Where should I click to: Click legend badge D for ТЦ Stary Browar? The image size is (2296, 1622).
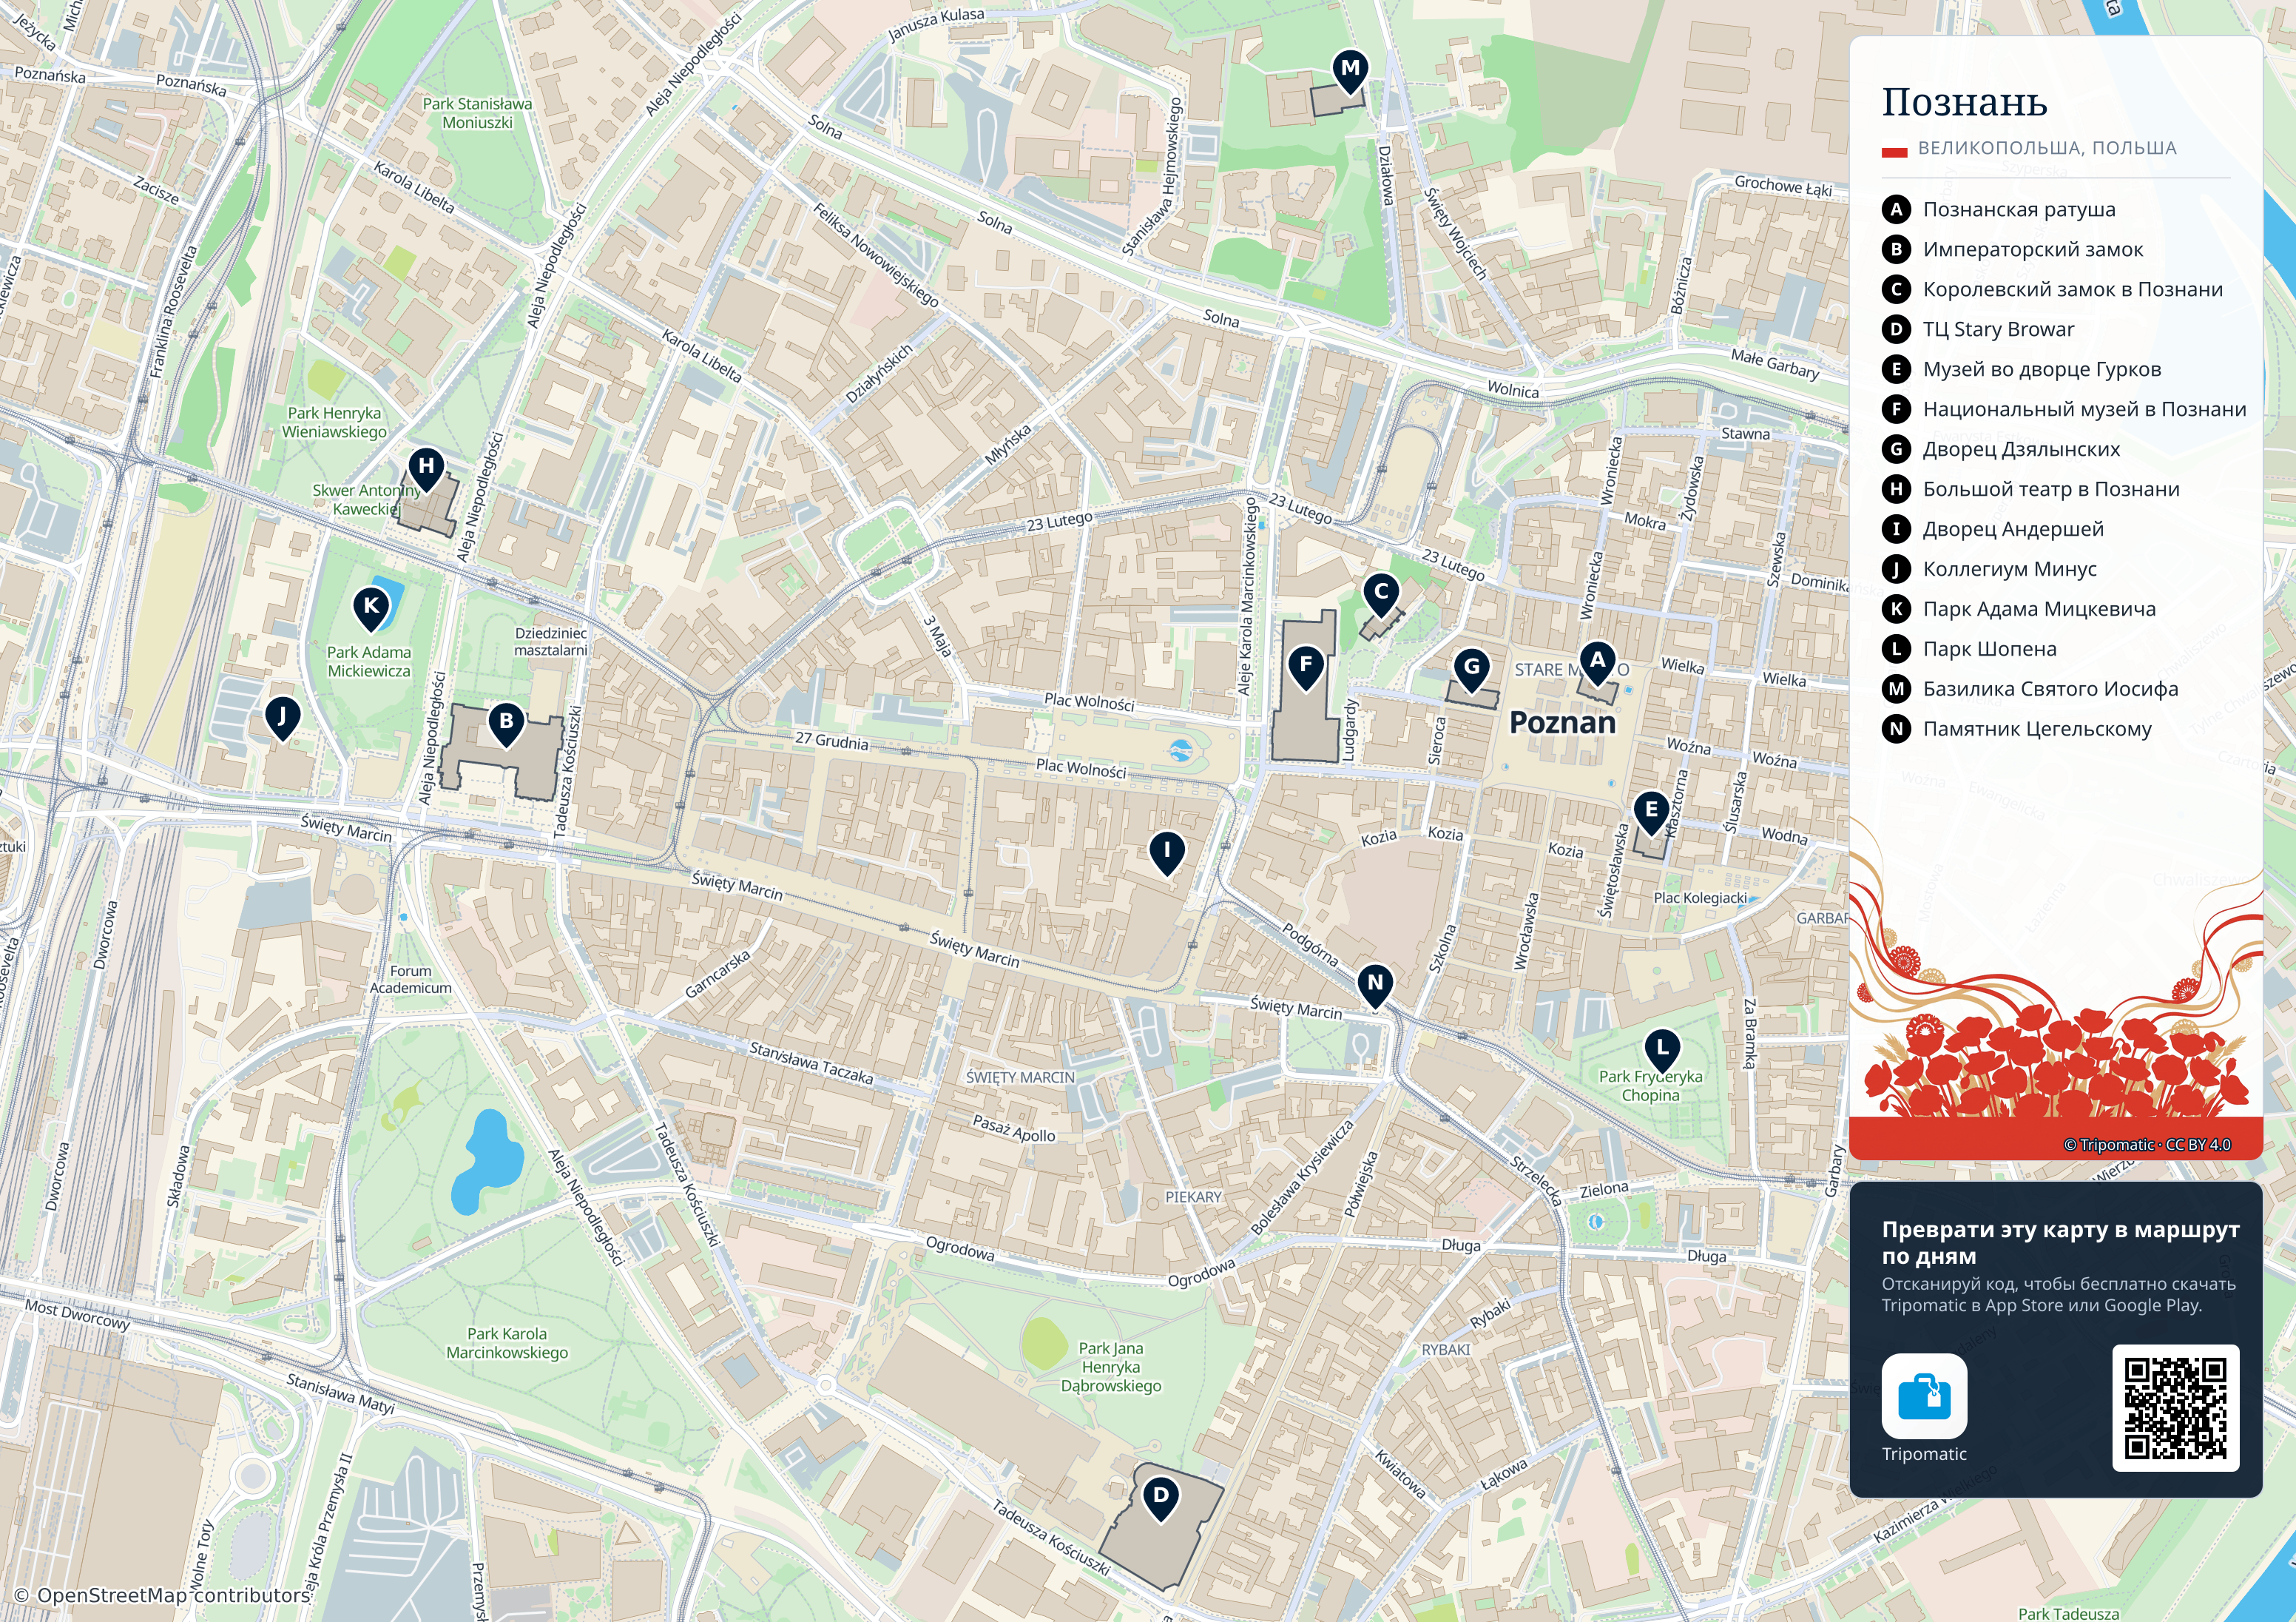click(x=1896, y=329)
